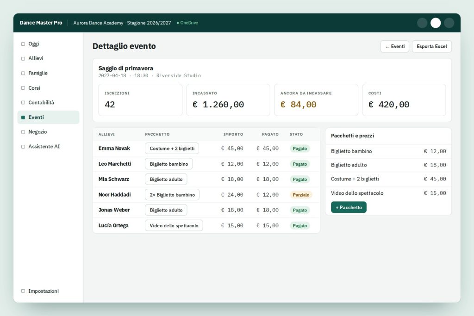Go to the Allievi section
Screen dimensions: 474x316
coord(48,58)
